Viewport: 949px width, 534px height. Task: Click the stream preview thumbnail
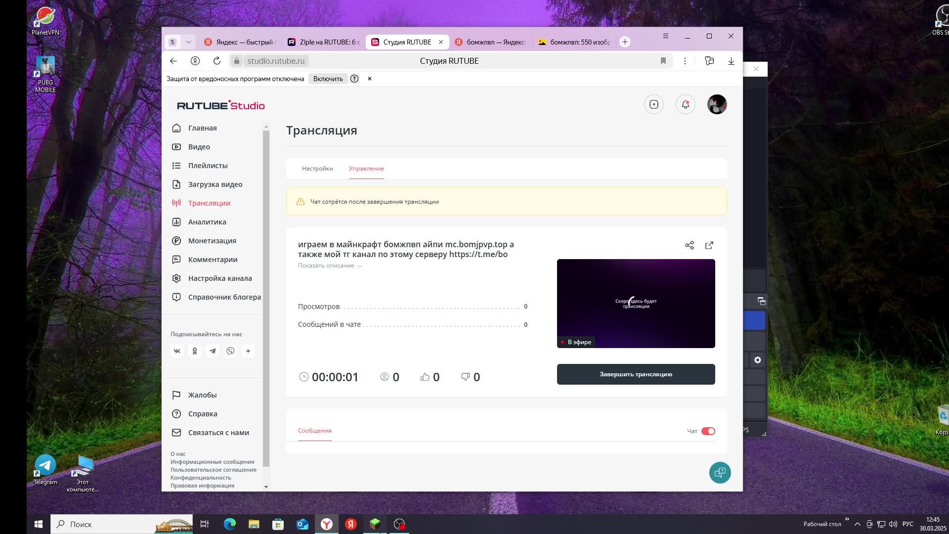(636, 303)
